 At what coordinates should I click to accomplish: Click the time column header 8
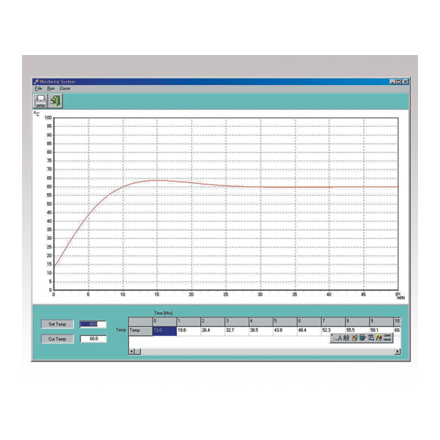(x=357, y=322)
